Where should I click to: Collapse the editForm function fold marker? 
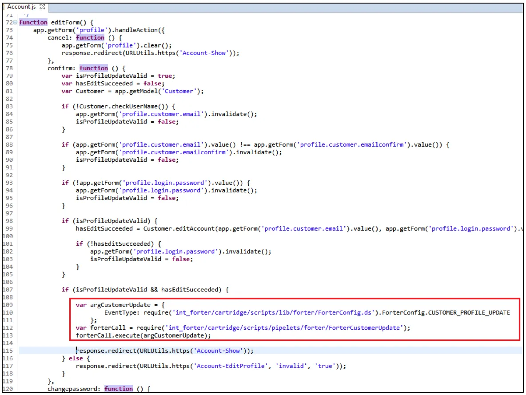(x=15, y=23)
